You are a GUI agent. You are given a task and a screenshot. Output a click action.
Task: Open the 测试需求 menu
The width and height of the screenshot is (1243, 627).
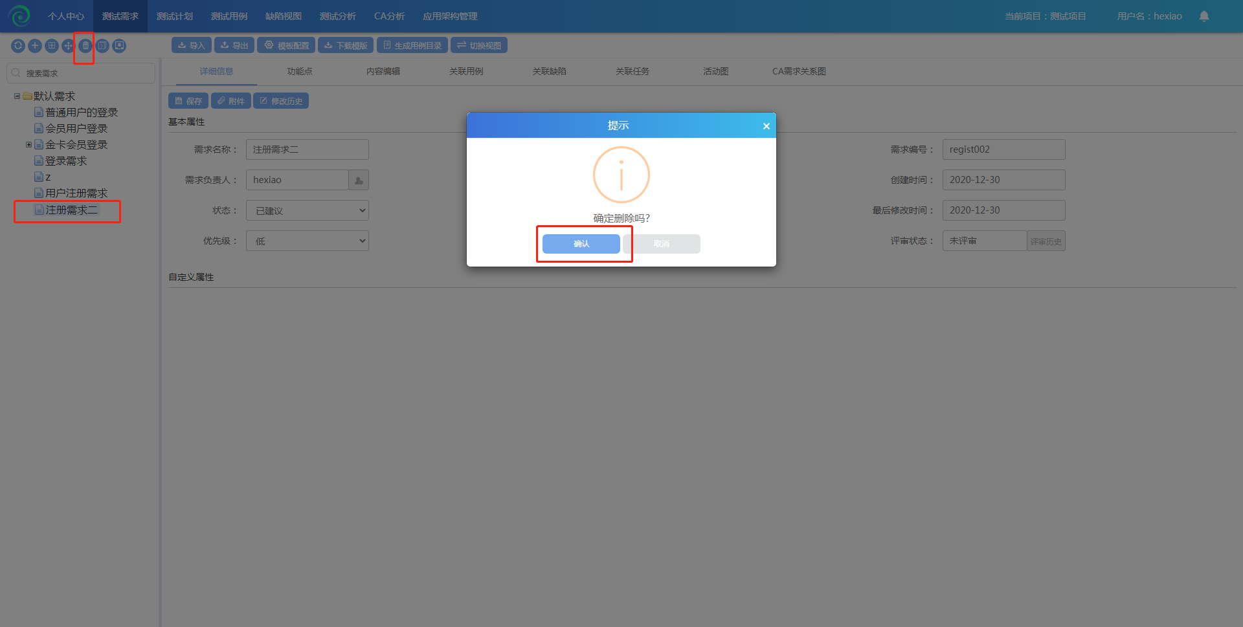click(x=120, y=16)
